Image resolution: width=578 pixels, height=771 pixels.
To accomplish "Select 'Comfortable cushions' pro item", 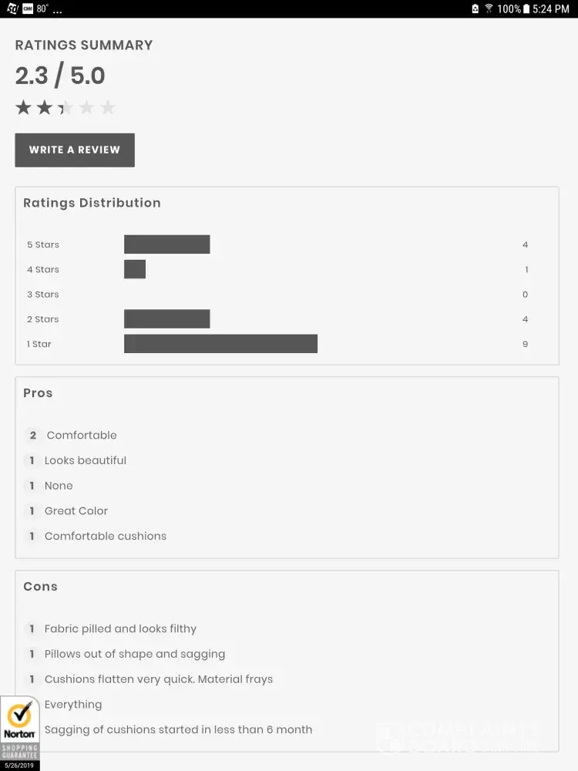I will tap(105, 537).
